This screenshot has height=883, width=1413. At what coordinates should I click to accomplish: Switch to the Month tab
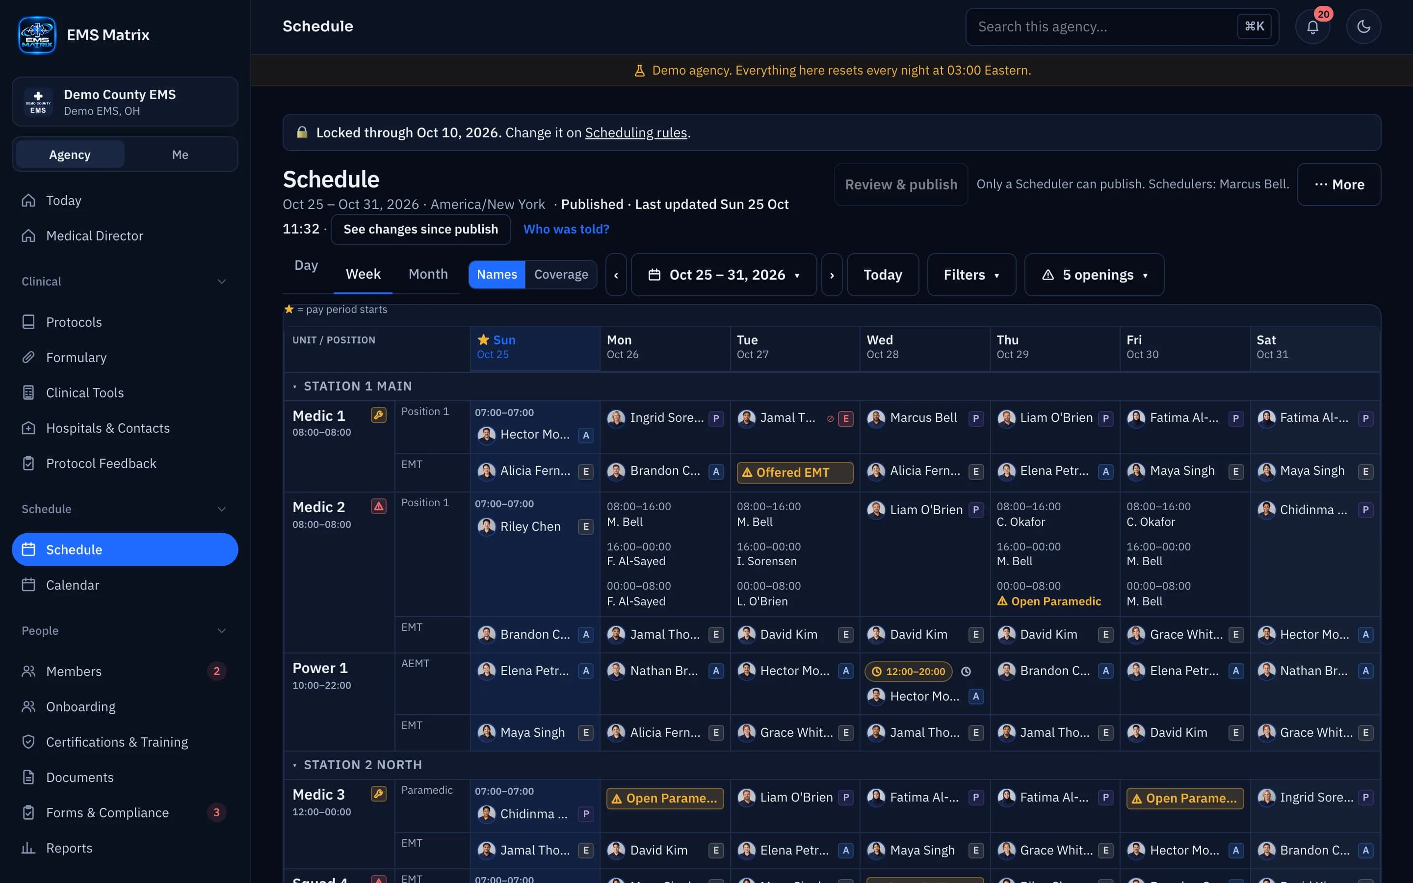pyautogui.click(x=428, y=274)
